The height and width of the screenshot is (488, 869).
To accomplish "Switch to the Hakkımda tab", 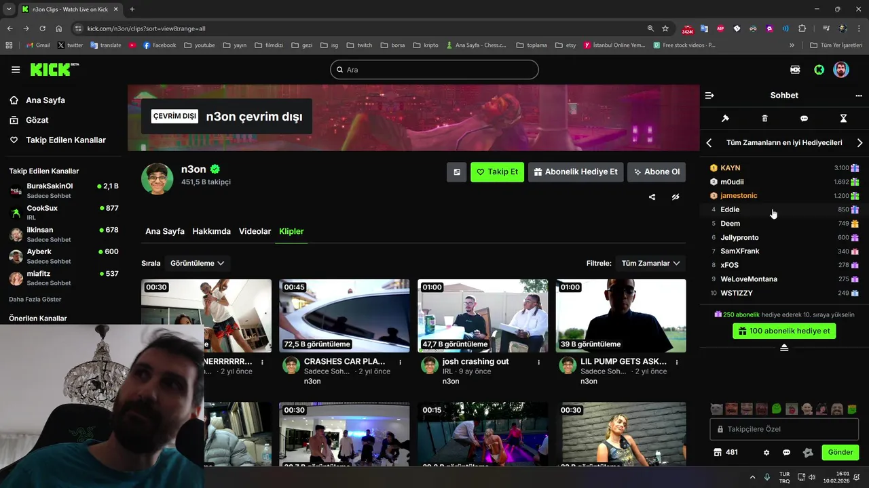I will (211, 231).
